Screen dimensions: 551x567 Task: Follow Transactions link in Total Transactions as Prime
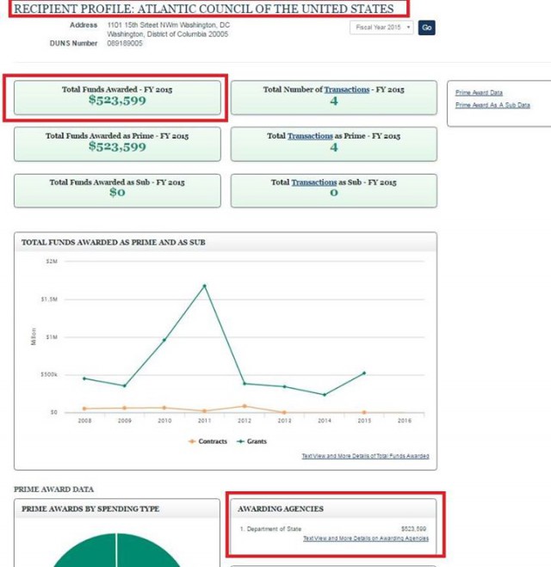(x=310, y=136)
